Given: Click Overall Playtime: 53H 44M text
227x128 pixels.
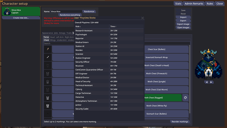Looking at the screenshot, I should pyautogui.click(x=87, y=22).
